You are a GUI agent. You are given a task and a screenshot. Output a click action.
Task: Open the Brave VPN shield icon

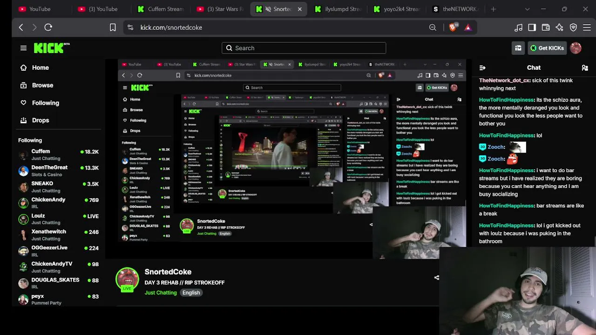pos(573,27)
